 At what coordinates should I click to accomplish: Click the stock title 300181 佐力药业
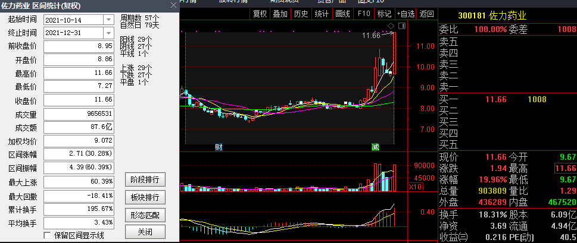coord(492,16)
